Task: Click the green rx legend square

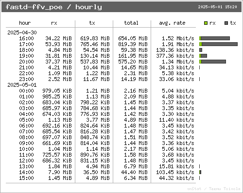Action: point(206,23)
